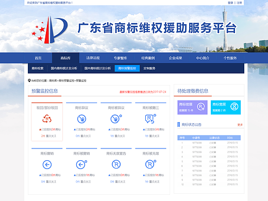The image size is (268, 201).
Task: Open 企业成果 in the main menu
Action: (175, 58)
